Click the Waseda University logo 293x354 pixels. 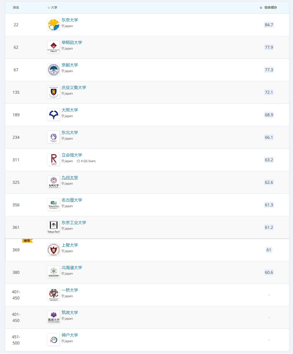click(54, 47)
